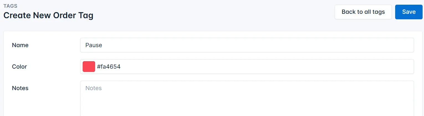Click empty space right of the hex code
424x116 pixels.
pos(263,67)
